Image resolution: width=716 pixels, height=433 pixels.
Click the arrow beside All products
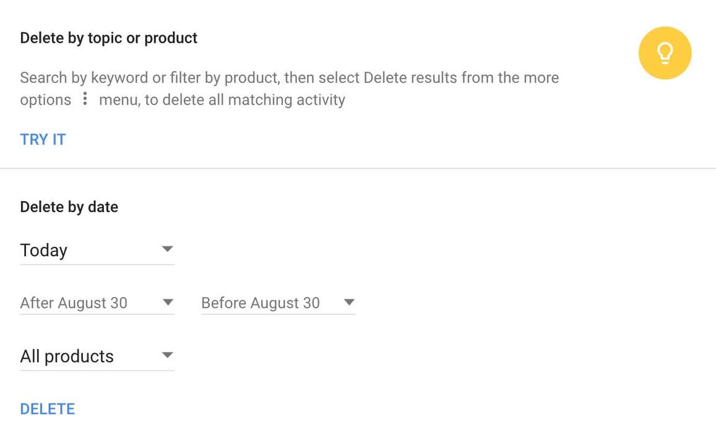point(166,354)
